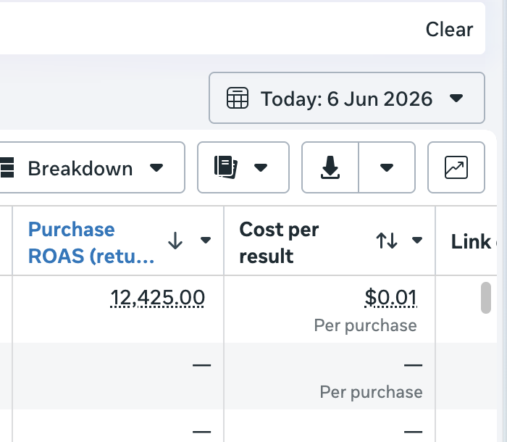Image resolution: width=507 pixels, height=442 pixels.
Task: Open the Purchase ROAS column options caret
Action: [206, 240]
